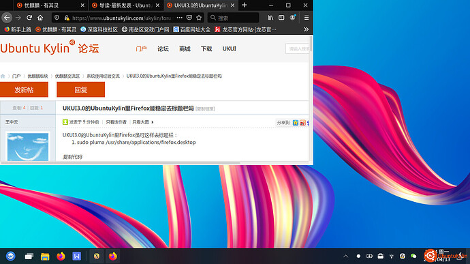
Task: Open the Firefox hamburger menu
Action: (307, 18)
